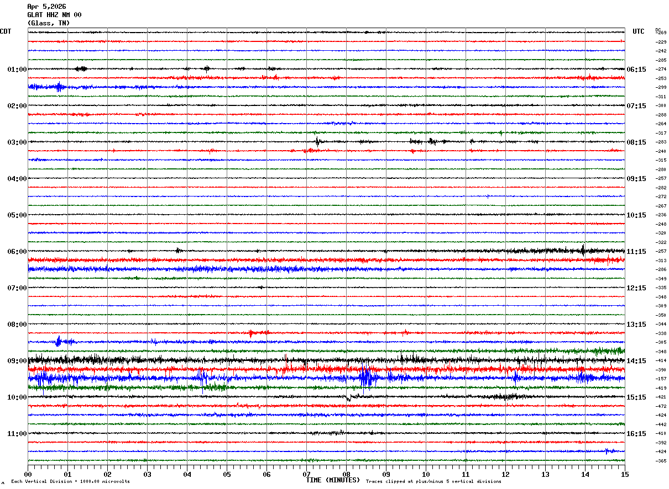Viewport: 669px width, 489px height.
Task: Click the DC offset value '-157'
Action: (x=661, y=379)
